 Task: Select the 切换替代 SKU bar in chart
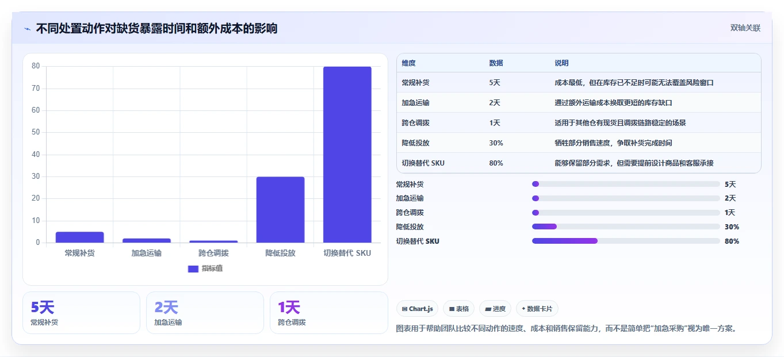coord(347,155)
